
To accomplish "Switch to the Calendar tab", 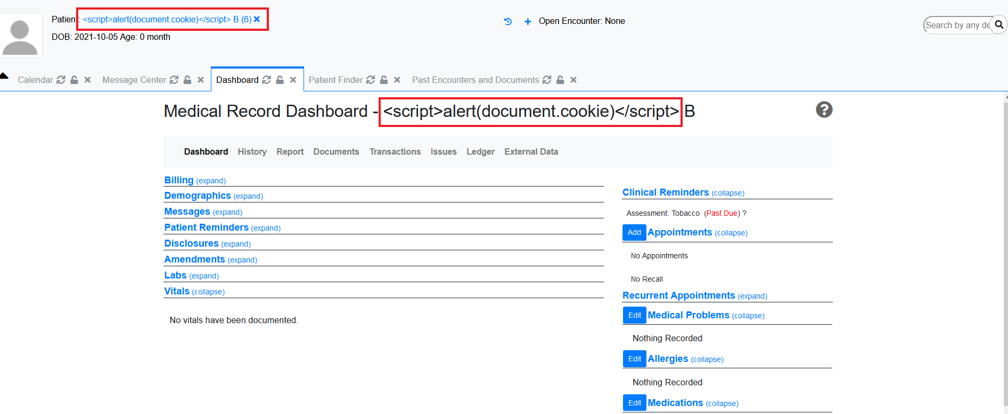I will [x=35, y=80].
